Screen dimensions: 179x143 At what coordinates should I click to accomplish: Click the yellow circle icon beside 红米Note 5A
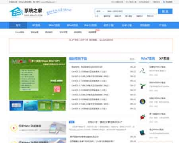click(x=14, y=128)
